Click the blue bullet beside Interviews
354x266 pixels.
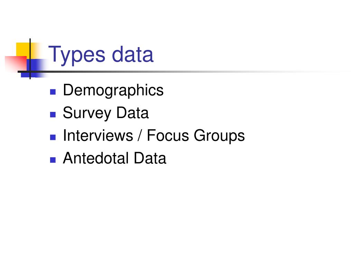point(53,137)
